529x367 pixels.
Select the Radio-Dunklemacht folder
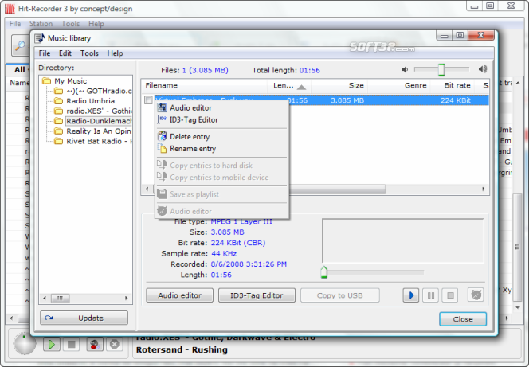point(99,121)
